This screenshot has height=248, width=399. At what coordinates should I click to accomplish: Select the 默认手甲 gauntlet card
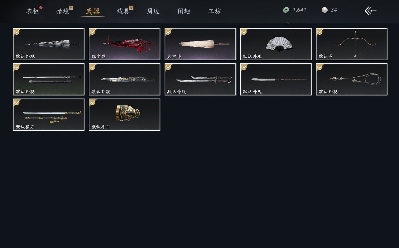(124, 114)
